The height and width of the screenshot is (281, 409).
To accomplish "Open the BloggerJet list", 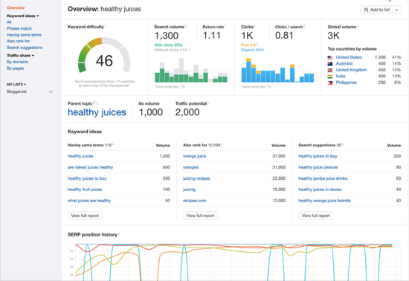I will pyautogui.click(x=16, y=91).
